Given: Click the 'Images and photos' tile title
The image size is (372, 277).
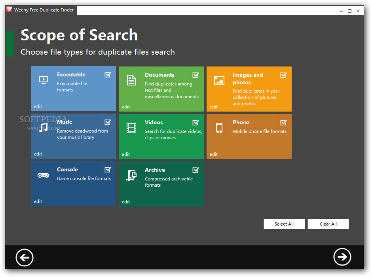Looking at the screenshot, I should [248, 79].
